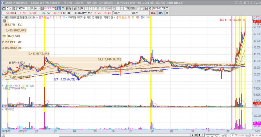
Task: Click the 매도 (sell) button
Action: click(161, 13)
